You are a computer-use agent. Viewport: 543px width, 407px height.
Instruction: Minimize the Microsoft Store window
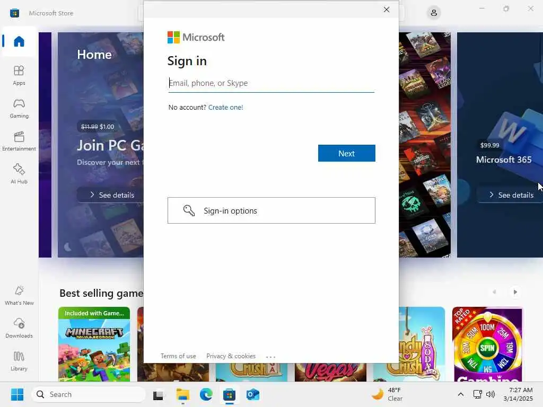(481, 8)
